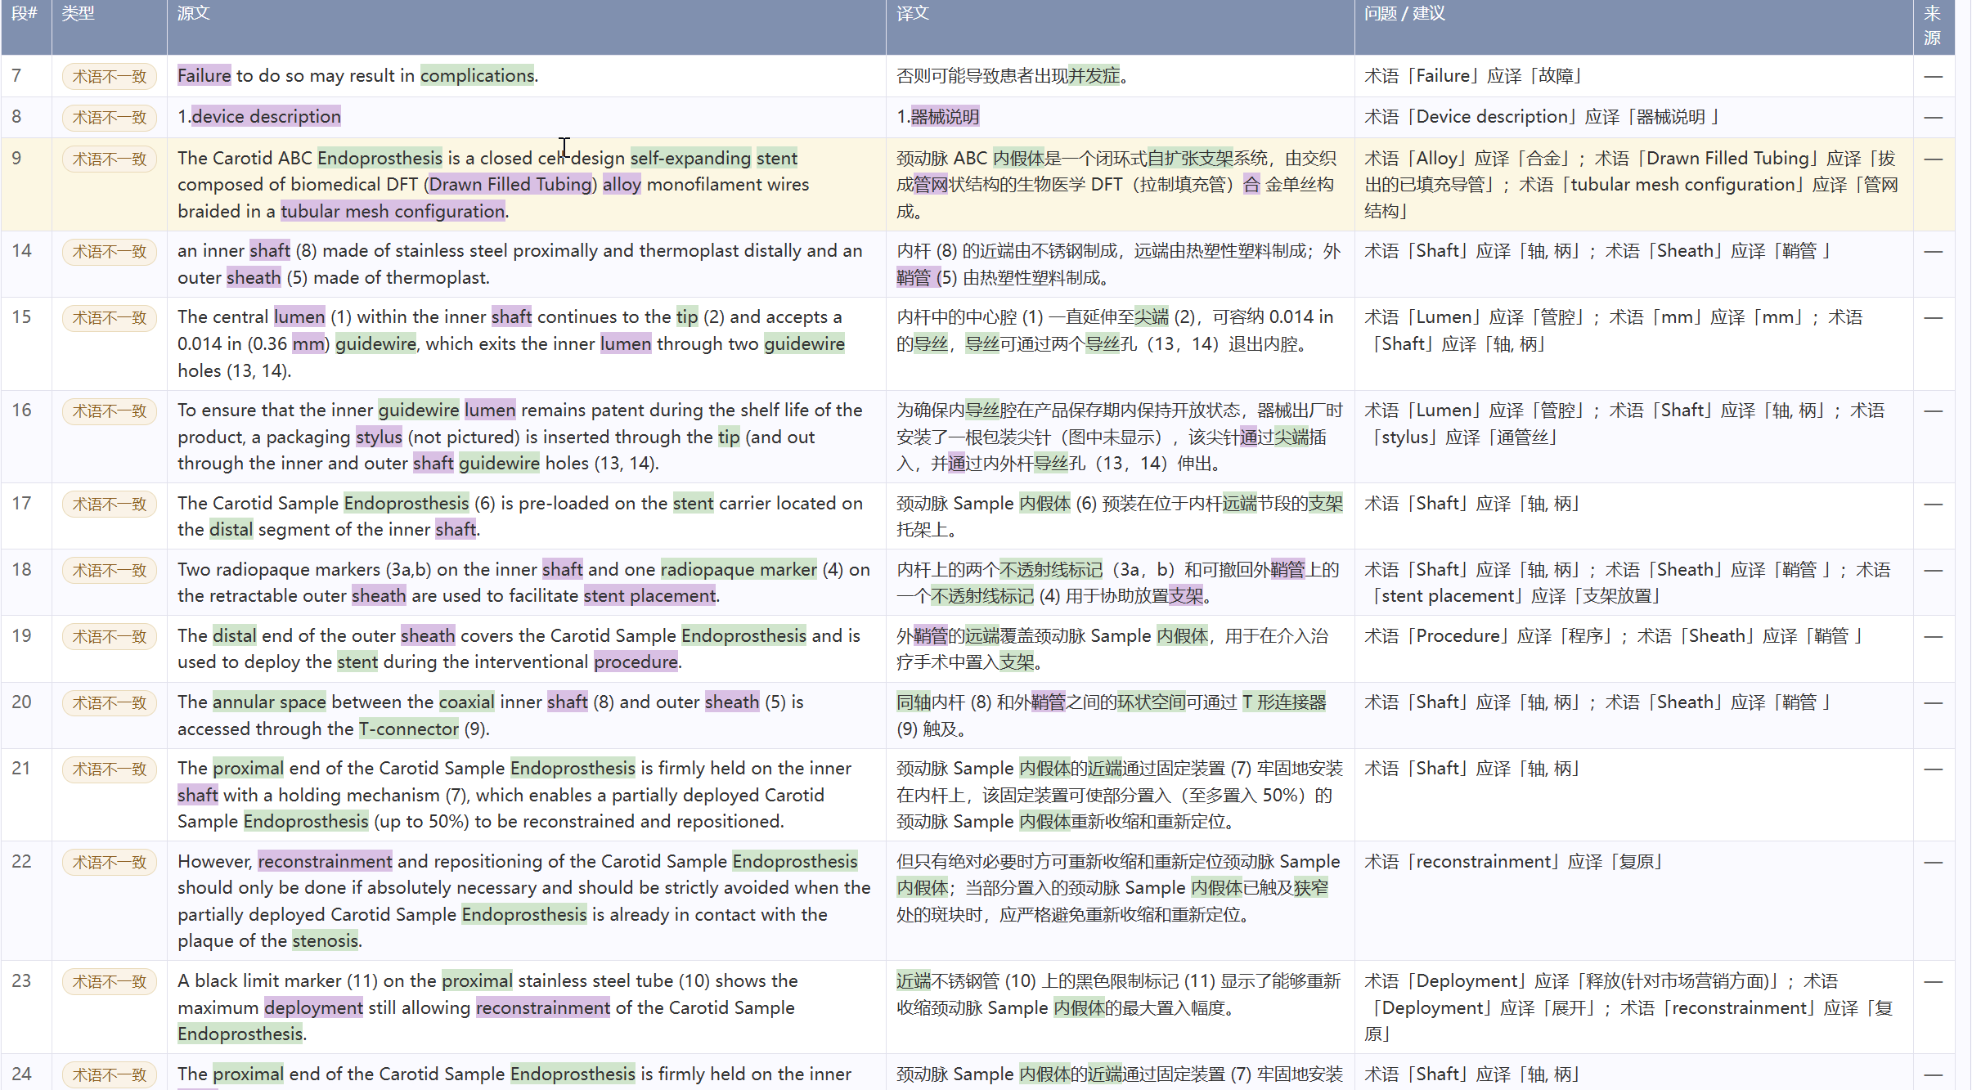
Task: Click highlighted 远端 in row 17 translation
Action: pos(1240,504)
